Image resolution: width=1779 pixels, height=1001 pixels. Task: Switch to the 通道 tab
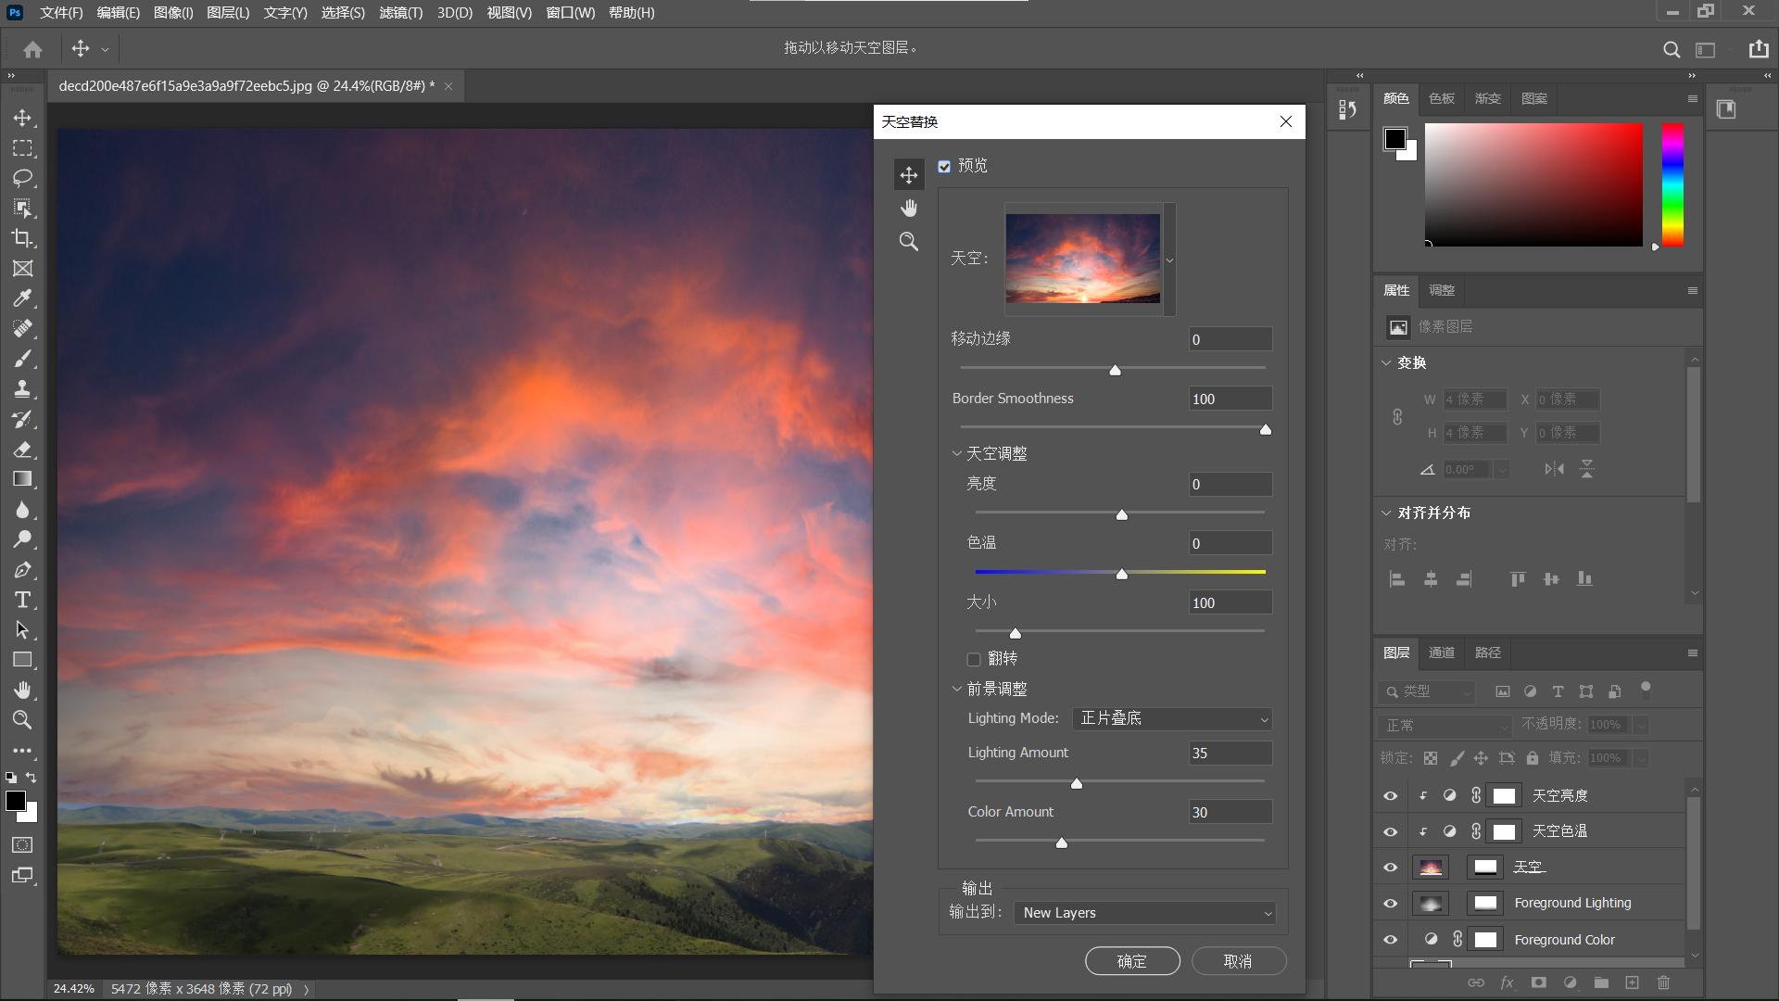1441,653
